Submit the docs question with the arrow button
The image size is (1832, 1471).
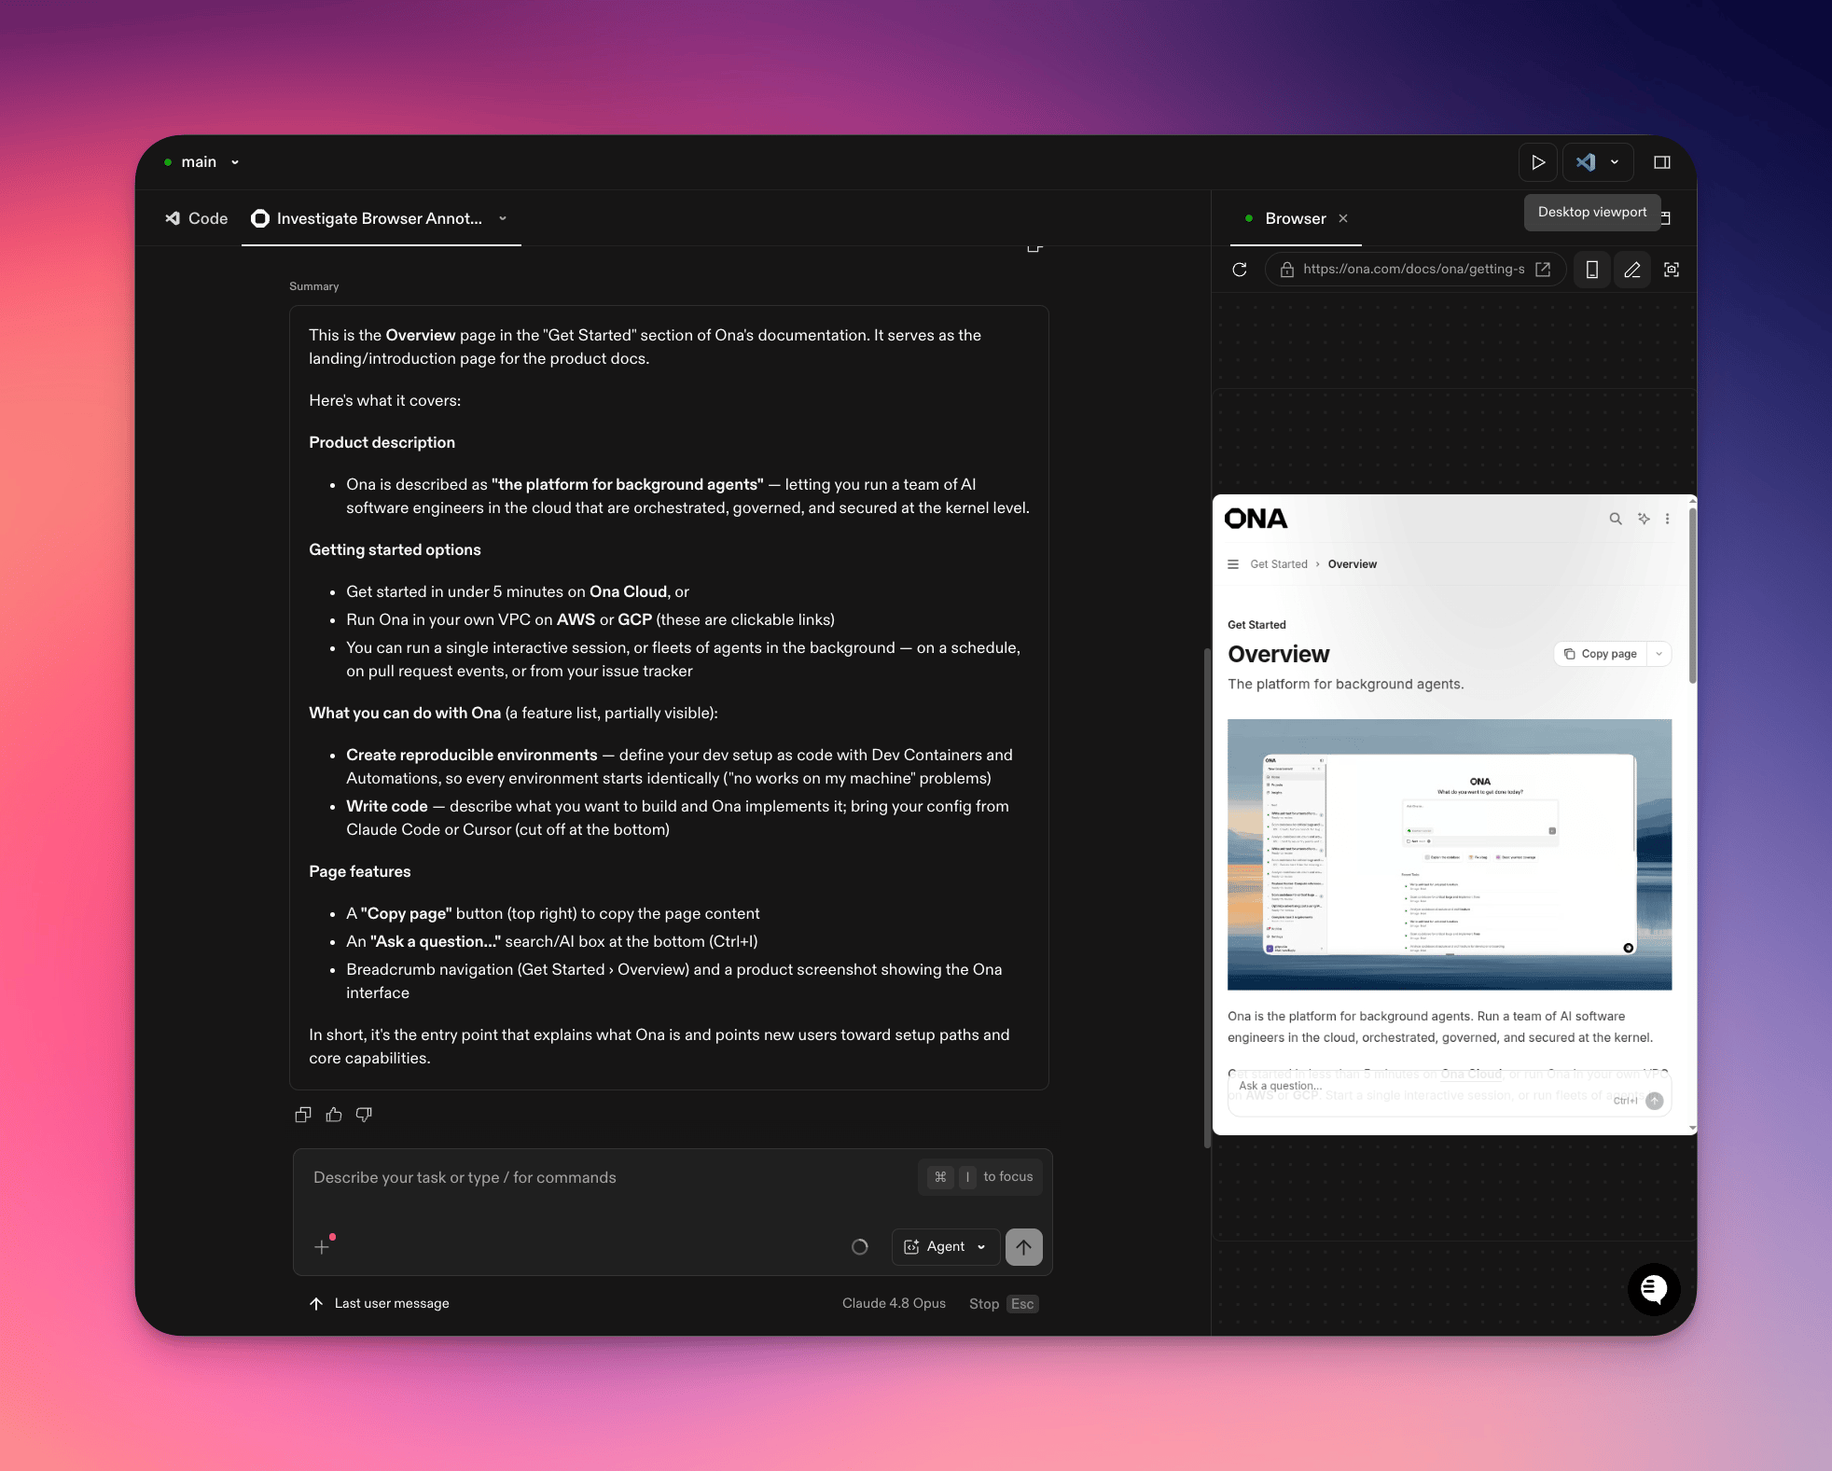[1655, 1101]
